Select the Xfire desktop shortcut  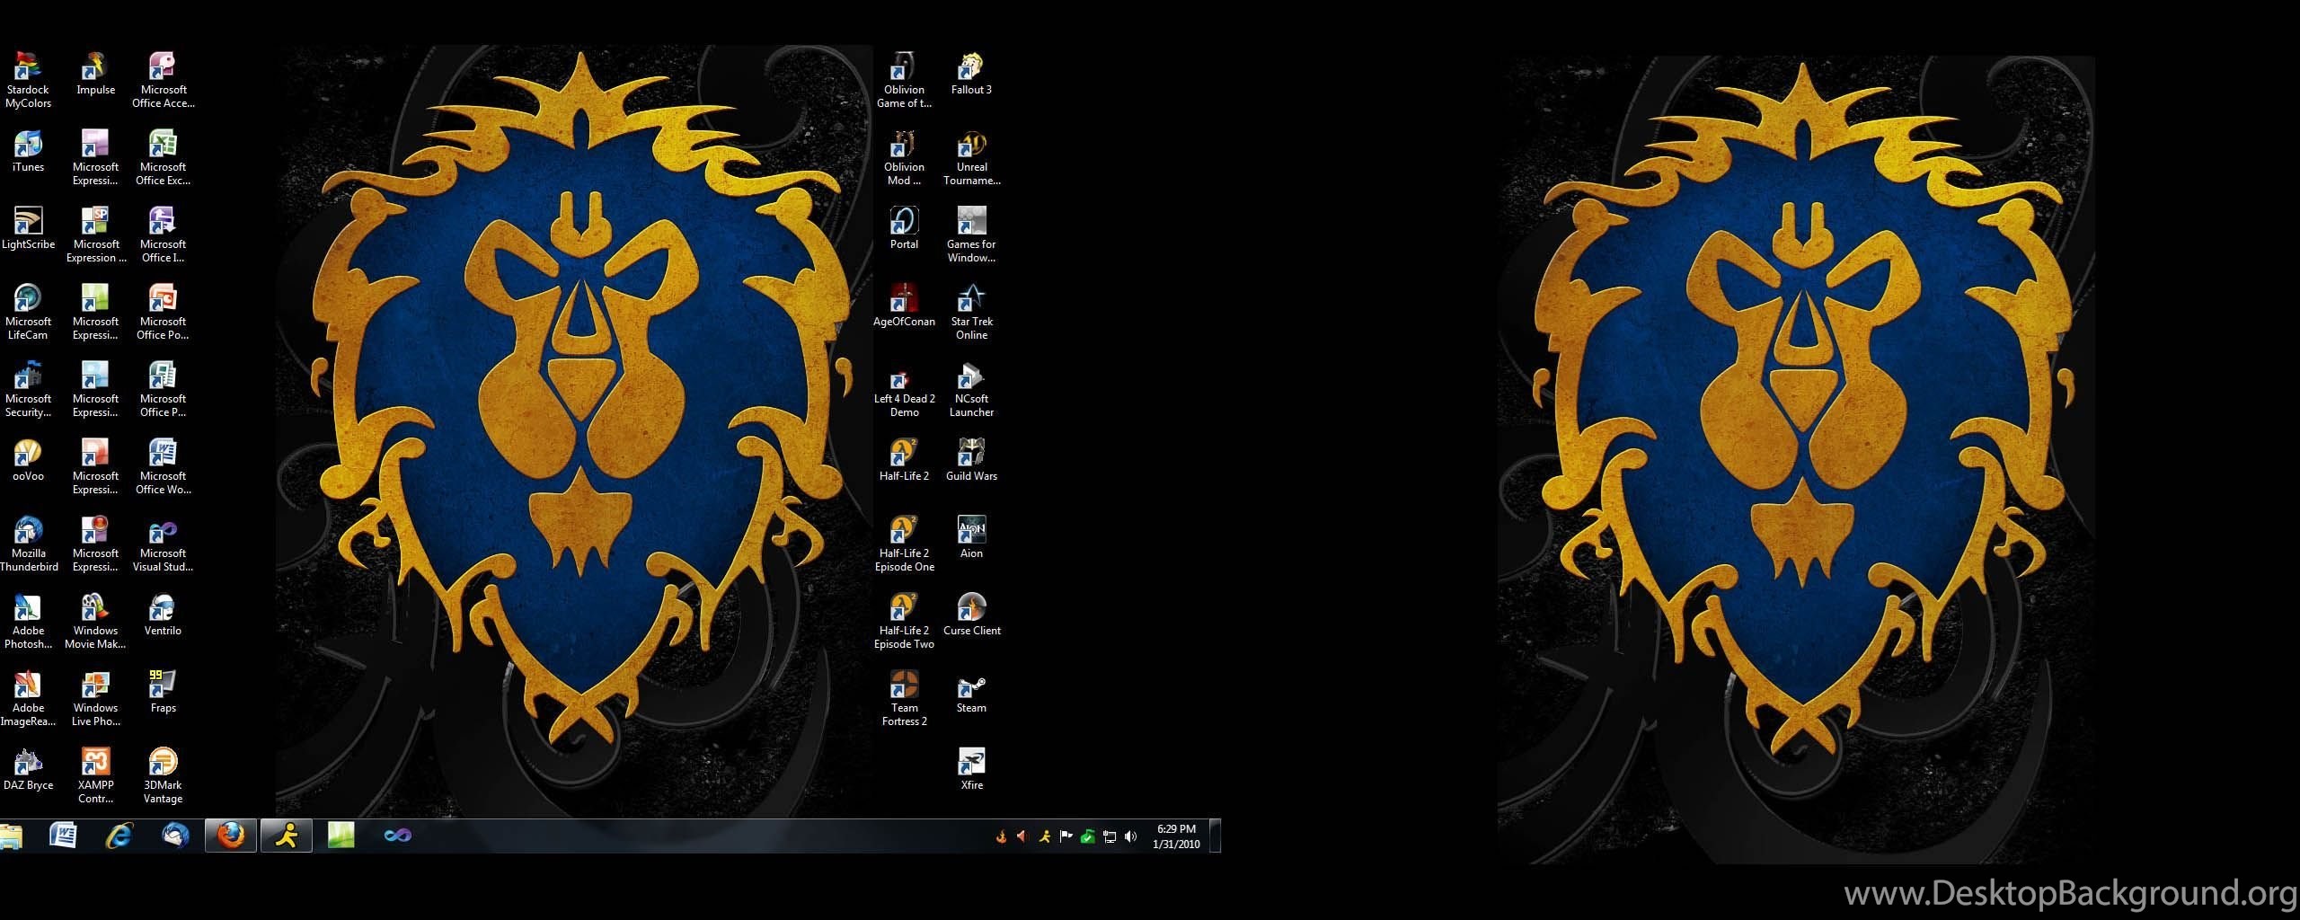tap(971, 769)
